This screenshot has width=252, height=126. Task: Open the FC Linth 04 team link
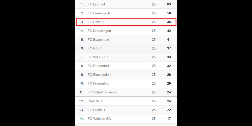[96, 4]
